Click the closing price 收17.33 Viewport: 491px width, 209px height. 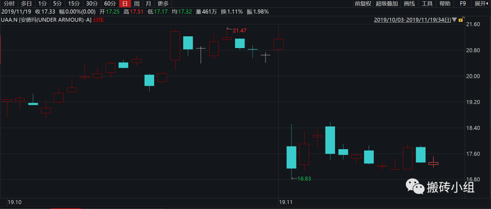coord(45,12)
